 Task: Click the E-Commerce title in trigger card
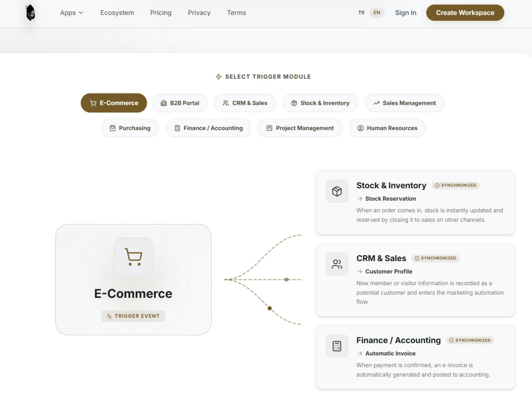pyautogui.click(x=133, y=294)
